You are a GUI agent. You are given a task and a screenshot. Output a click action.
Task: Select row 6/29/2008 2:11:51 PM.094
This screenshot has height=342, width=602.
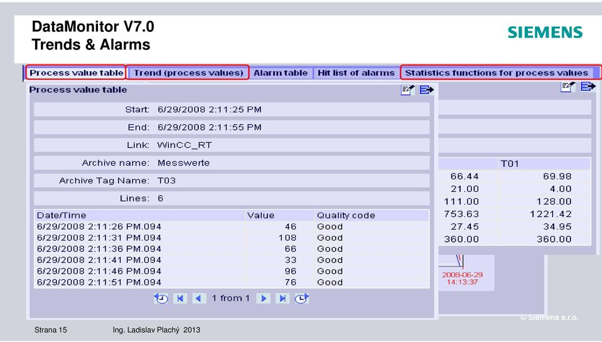[232, 282]
